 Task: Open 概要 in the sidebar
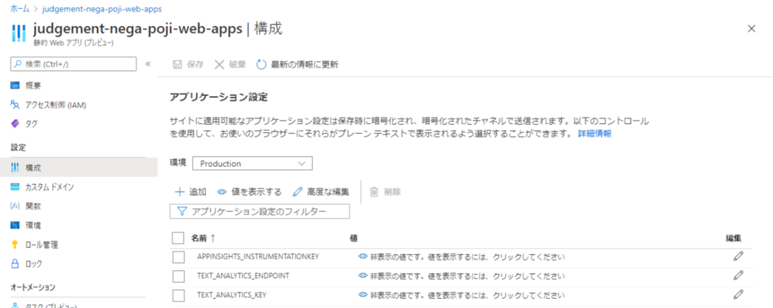point(33,86)
